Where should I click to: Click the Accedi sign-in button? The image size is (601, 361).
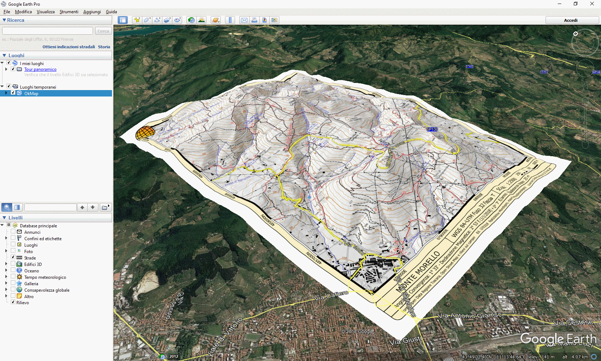571,20
